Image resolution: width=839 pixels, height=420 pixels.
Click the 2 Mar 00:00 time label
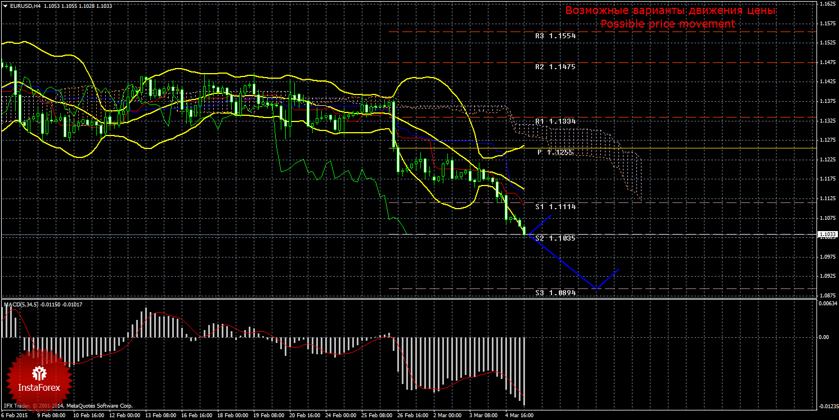447,416
